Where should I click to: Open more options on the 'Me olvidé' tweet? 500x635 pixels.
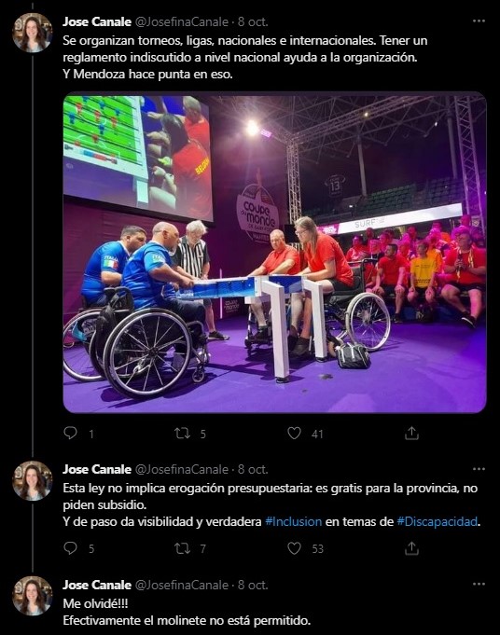click(479, 584)
